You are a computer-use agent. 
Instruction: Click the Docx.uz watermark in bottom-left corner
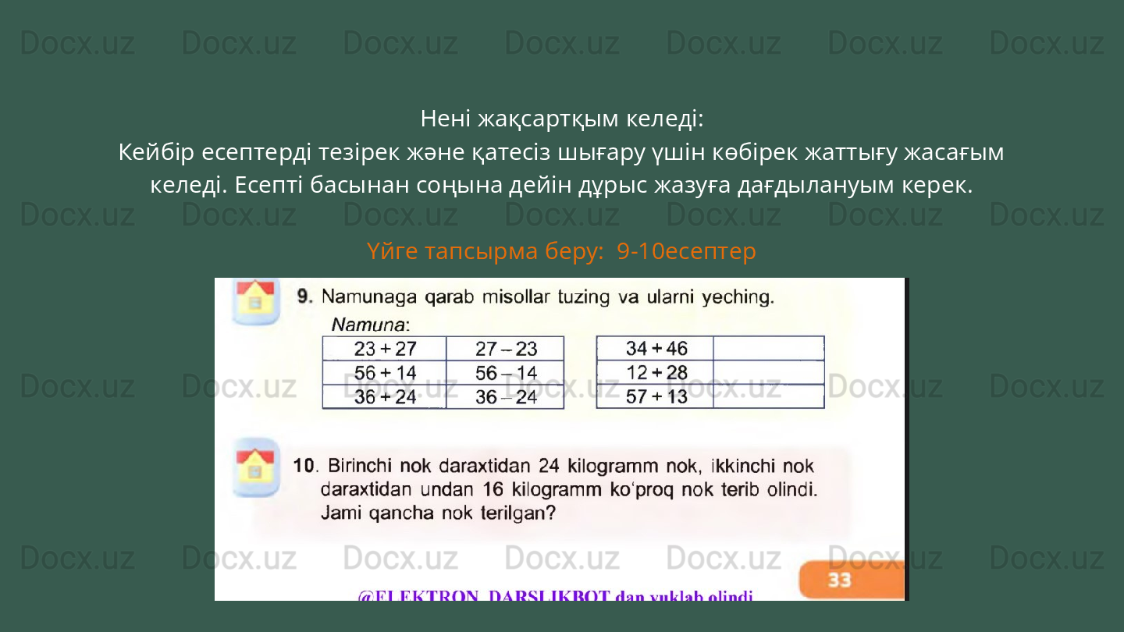pyautogui.click(x=76, y=557)
